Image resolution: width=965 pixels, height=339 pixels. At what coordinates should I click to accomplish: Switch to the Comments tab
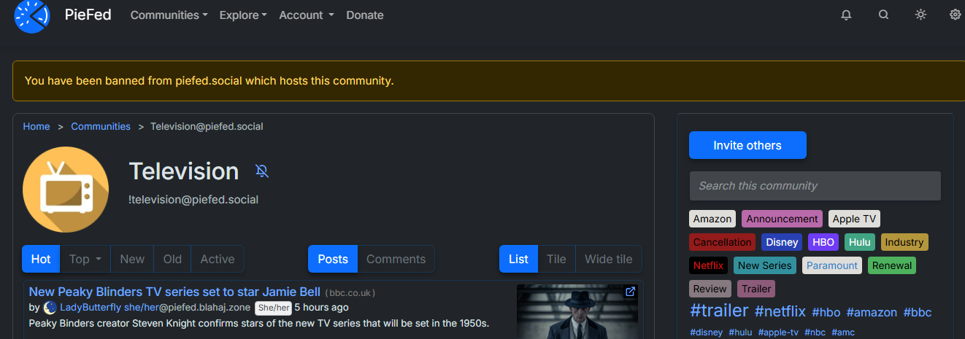(x=396, y=259)
